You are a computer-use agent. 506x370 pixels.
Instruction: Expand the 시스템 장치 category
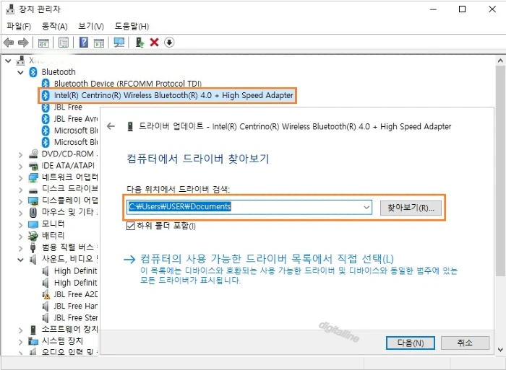[x=21, y=342]
